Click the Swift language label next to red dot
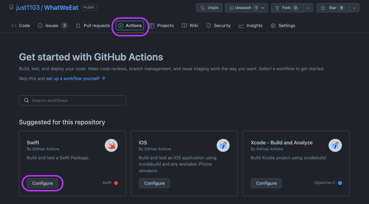Viewport: 369px width, 204px height. click(x=107, y=183)
